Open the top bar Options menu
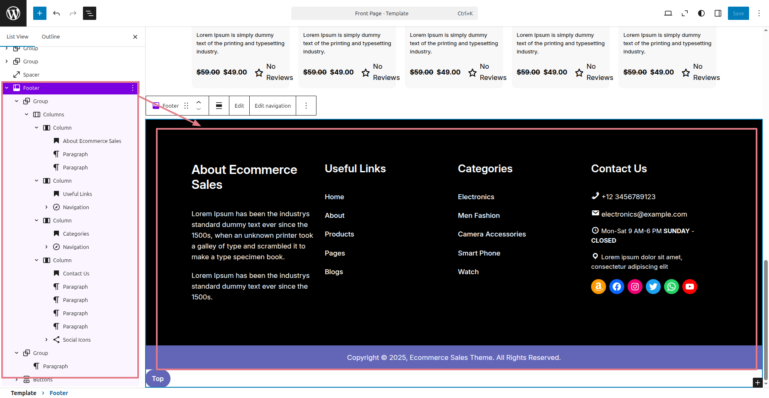Image resolution: width=769 pixels, height=398 pixels. tap(759, 13)
